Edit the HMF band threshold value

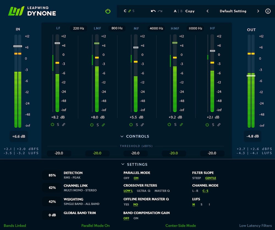click(x=174, y=153)
